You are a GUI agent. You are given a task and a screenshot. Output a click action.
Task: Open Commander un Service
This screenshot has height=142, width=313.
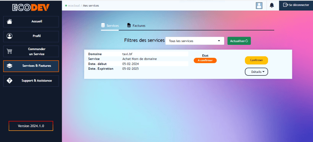[31, 51]
